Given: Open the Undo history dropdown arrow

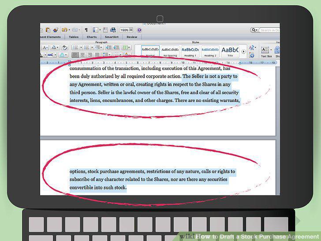Looking at the screenshot, I should [69, 30].
